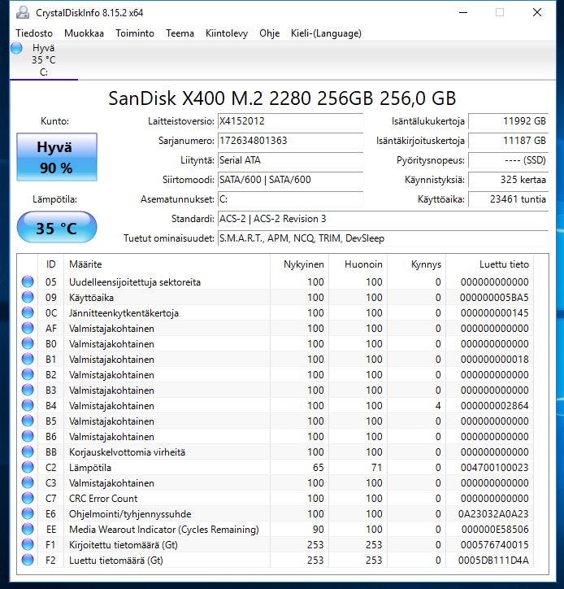Click the Hyvä 90 % health status button

[x=57, y=157]
